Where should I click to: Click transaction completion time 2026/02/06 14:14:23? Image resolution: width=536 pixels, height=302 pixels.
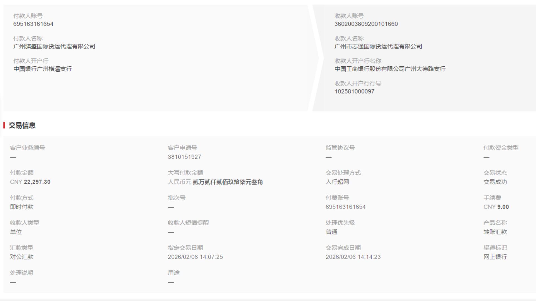[x=353, y=257]
